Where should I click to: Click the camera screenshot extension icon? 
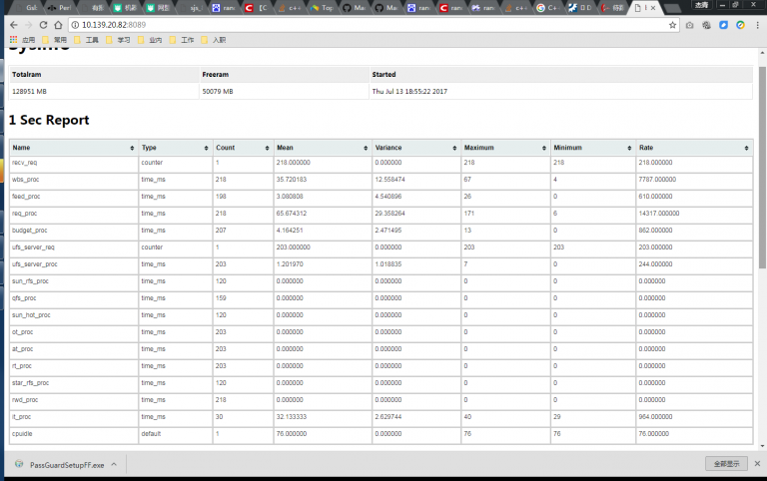point(690,25)
